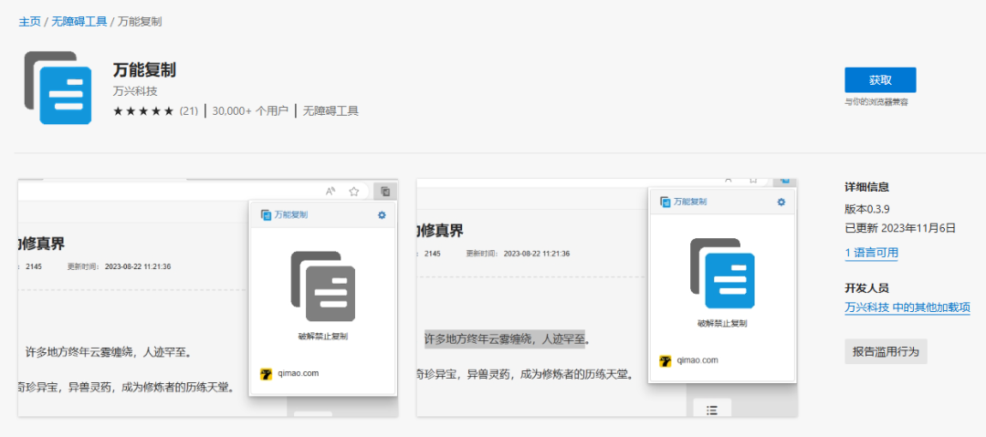
Task: Click the qimao.com favicon in second screenshot
Action: (x=665, y=361)
